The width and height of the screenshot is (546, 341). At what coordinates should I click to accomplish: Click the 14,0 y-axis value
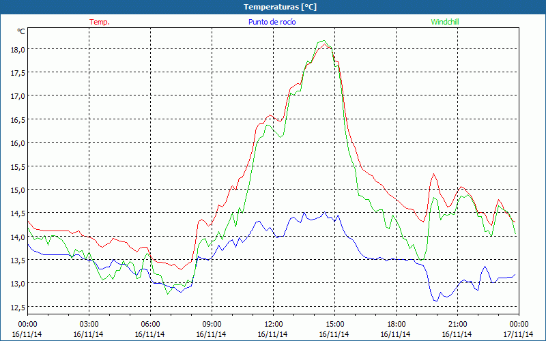click(x=18, y=237)
